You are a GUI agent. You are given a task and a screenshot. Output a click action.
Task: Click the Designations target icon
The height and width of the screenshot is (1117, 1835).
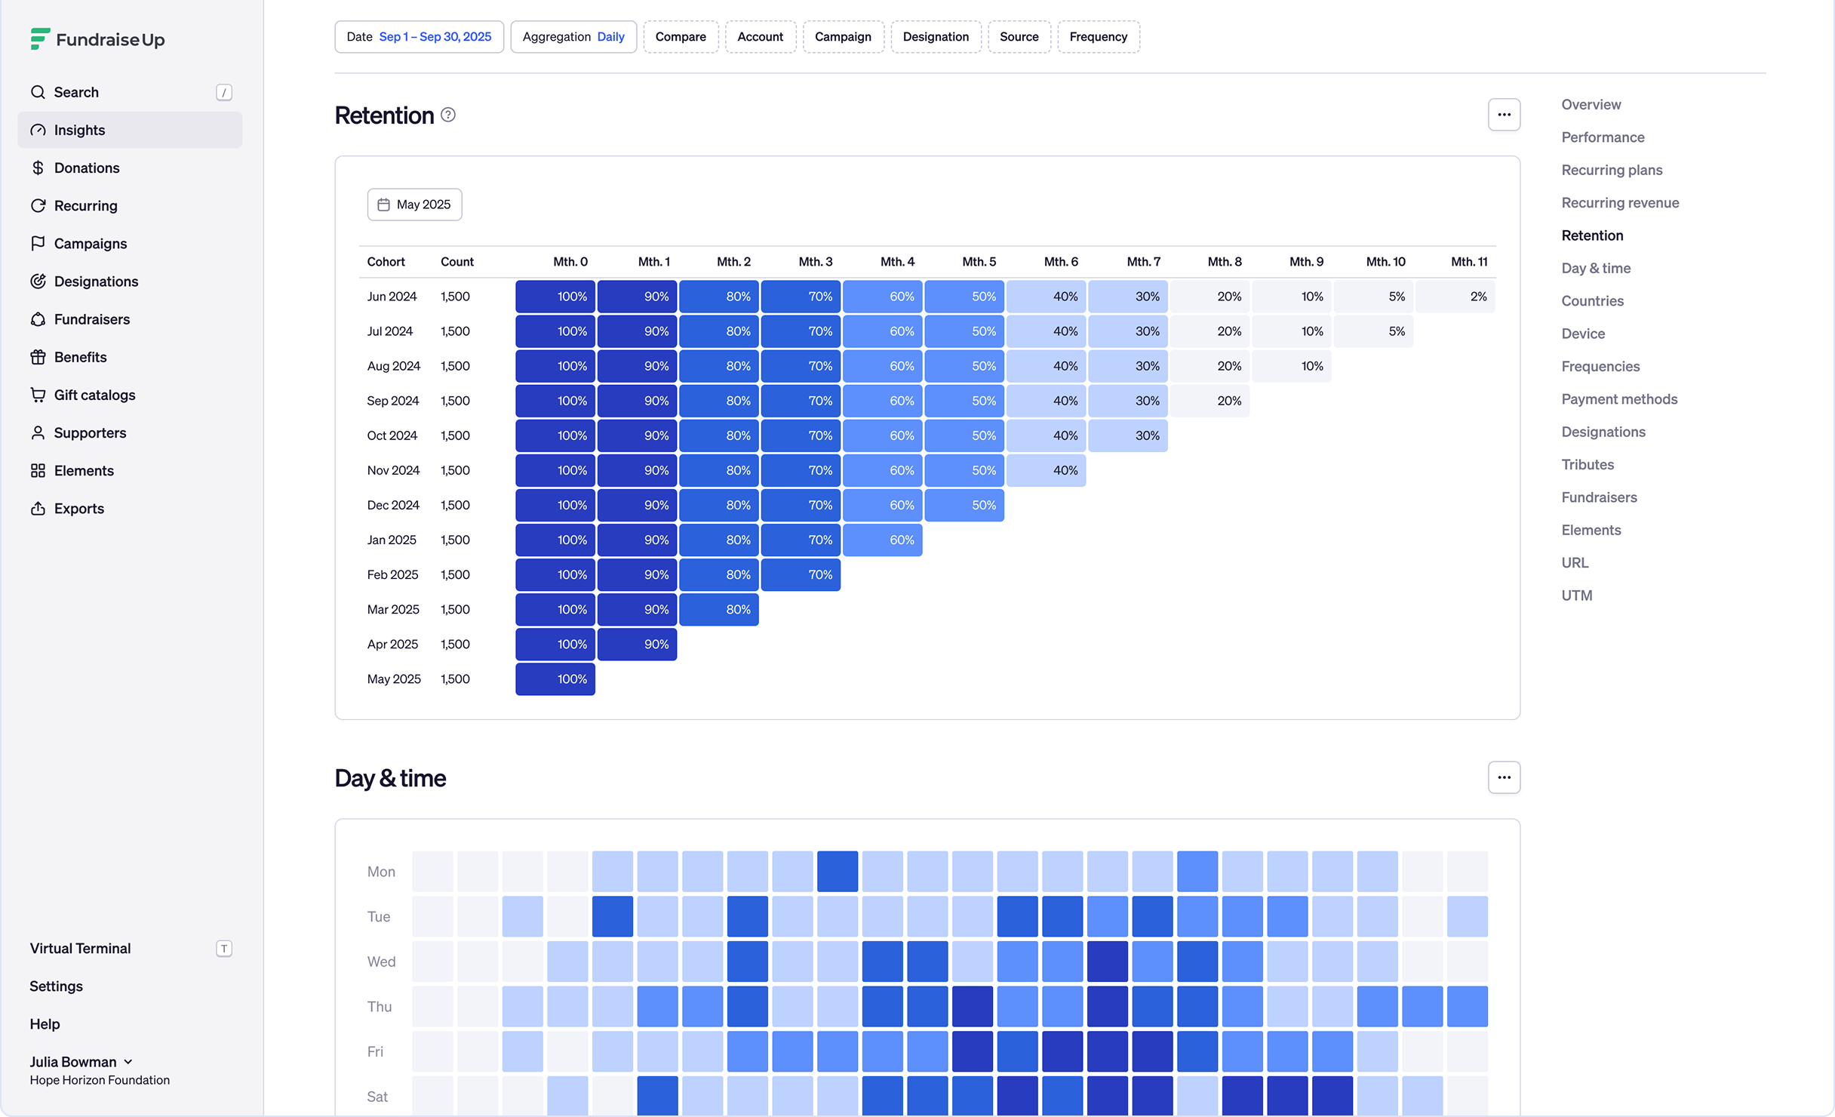tap(38, 282)
